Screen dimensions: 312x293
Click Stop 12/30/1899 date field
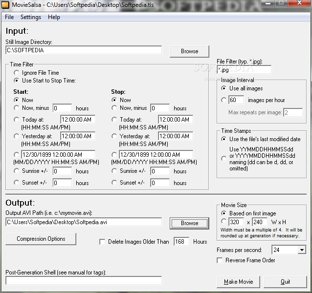156,154
